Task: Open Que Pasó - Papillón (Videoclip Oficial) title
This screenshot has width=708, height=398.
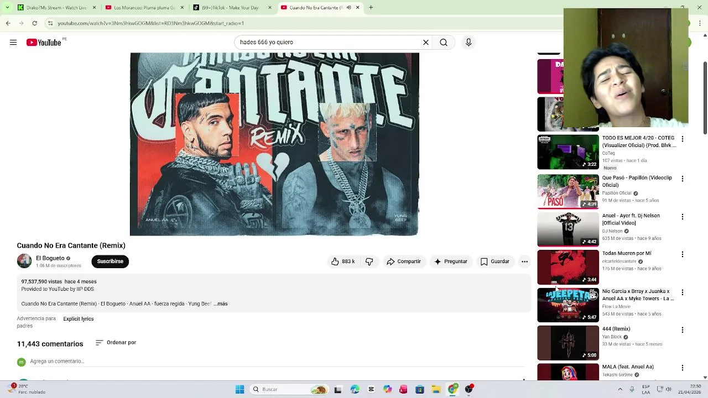Action: tap(637, 181)
